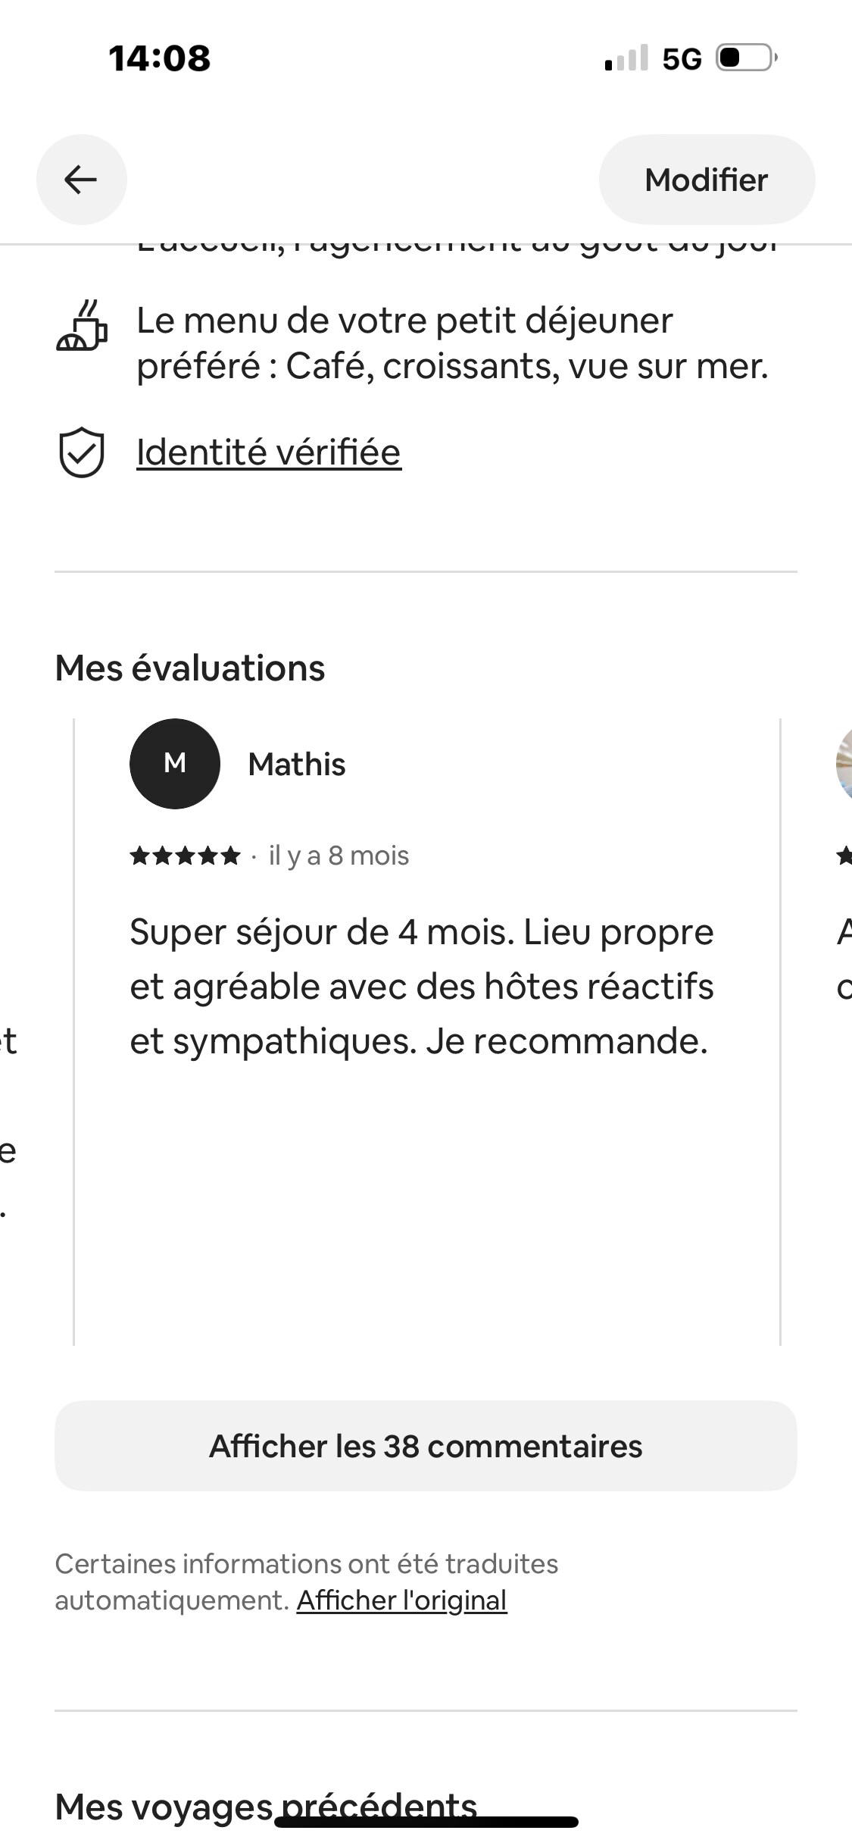Tap the "il y a 8 mois" date

click(x=339, y=856)
